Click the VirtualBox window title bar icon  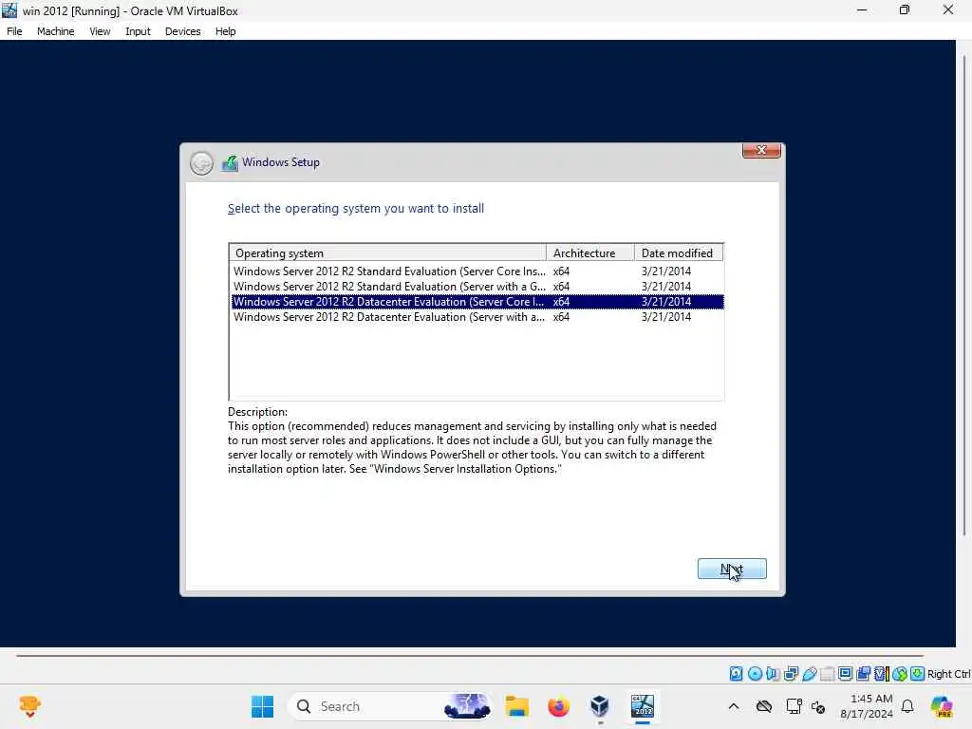[x=9, y=9]
